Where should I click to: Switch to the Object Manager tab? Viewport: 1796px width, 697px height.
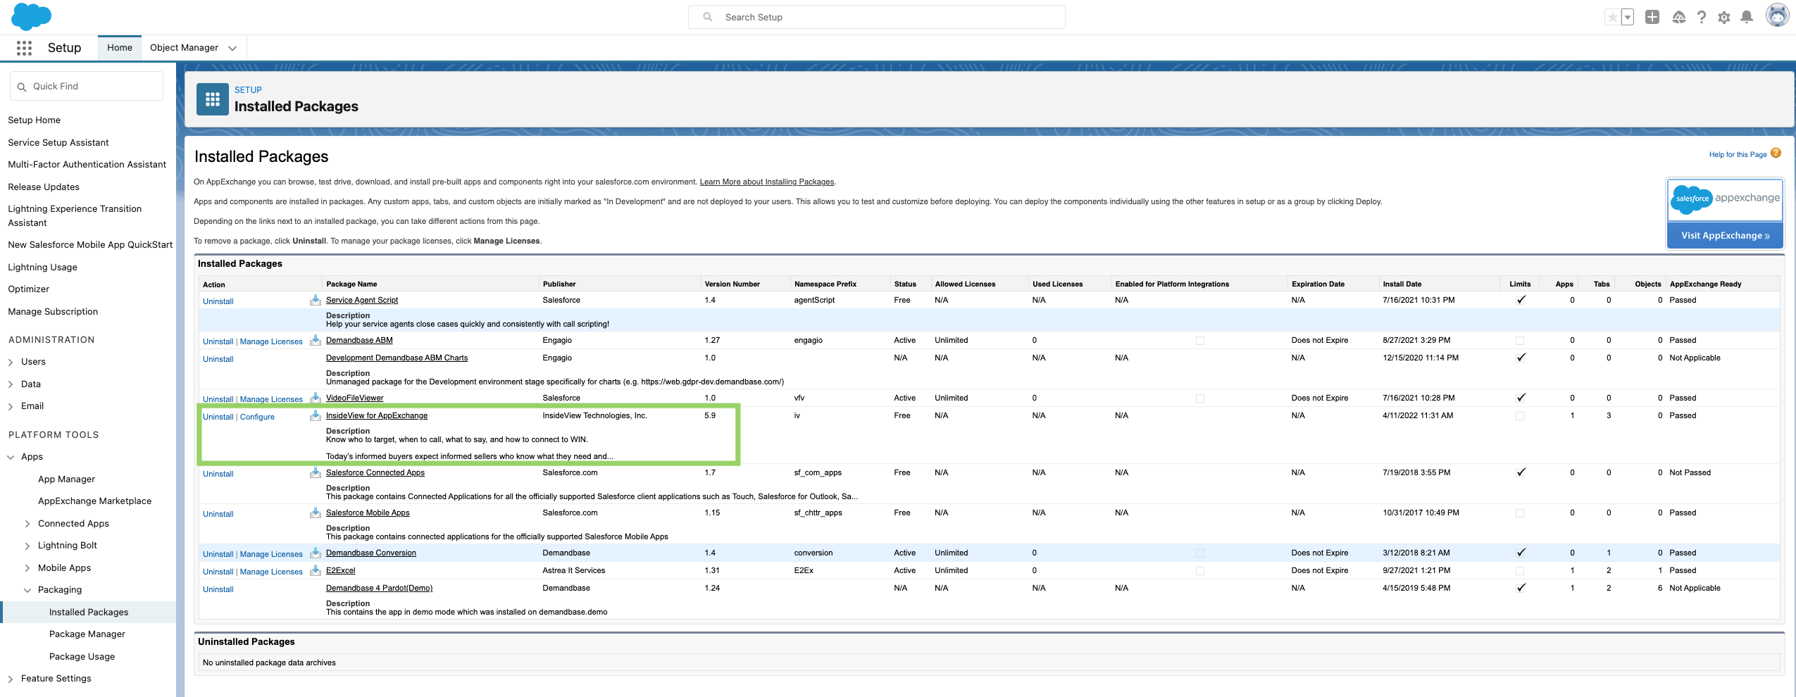(184, 48)
